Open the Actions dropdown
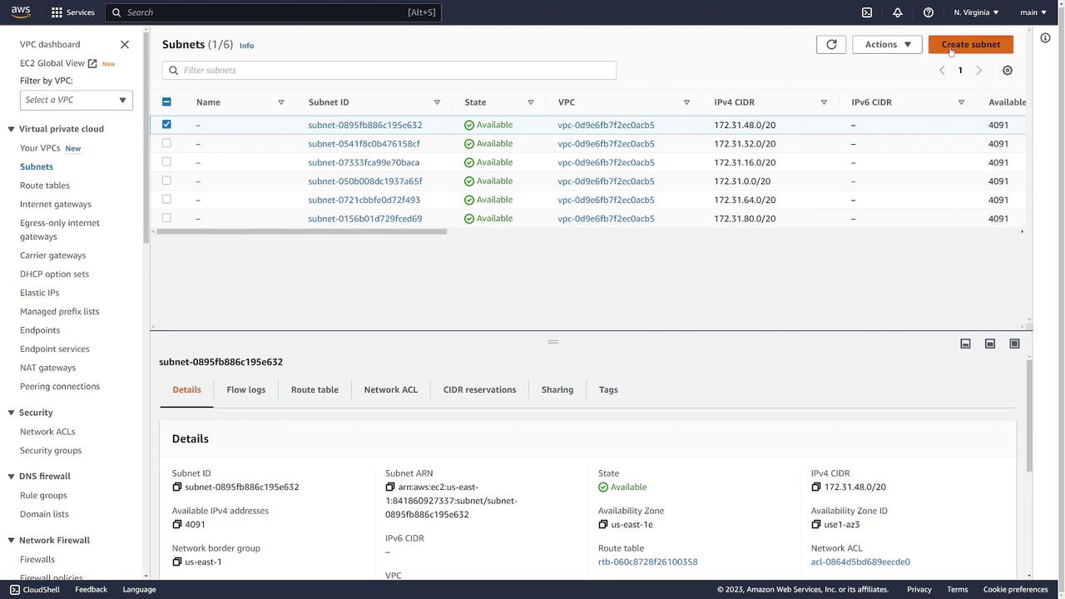 pyautogui.click(x=887, y=45)
